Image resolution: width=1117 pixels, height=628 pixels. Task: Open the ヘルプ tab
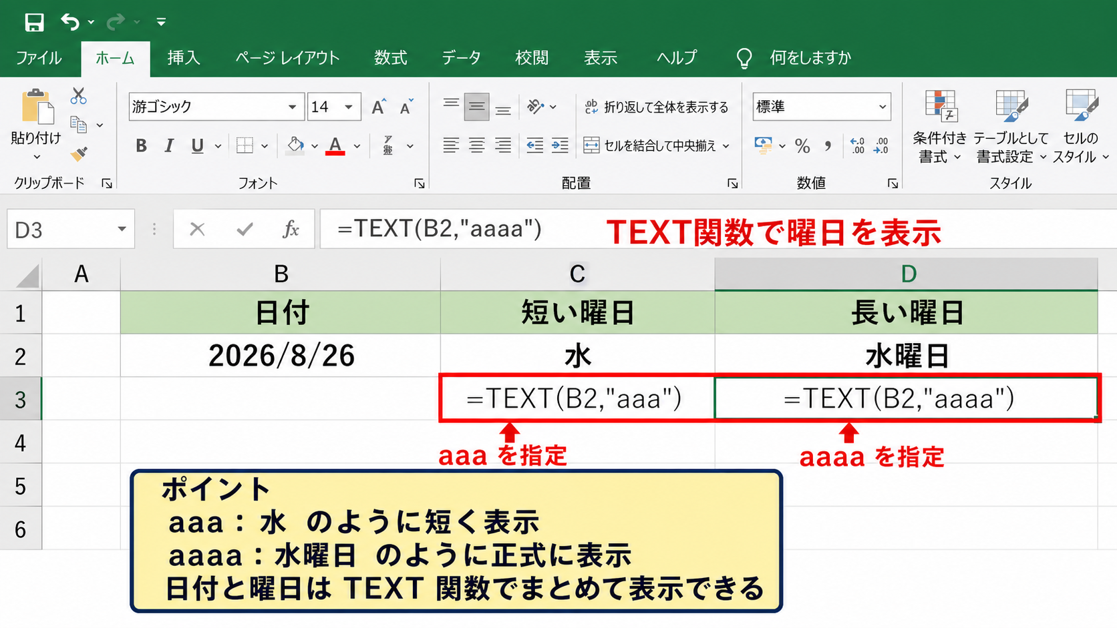[x=676, y=58]
